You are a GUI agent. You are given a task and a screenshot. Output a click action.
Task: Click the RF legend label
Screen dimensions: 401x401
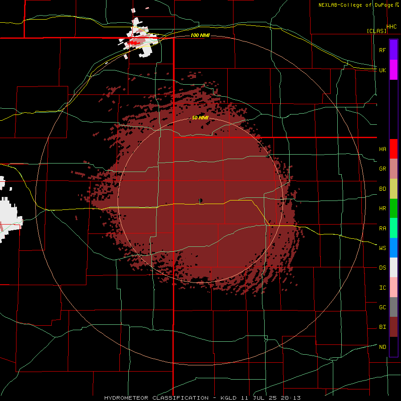click(x=382, y=50)
